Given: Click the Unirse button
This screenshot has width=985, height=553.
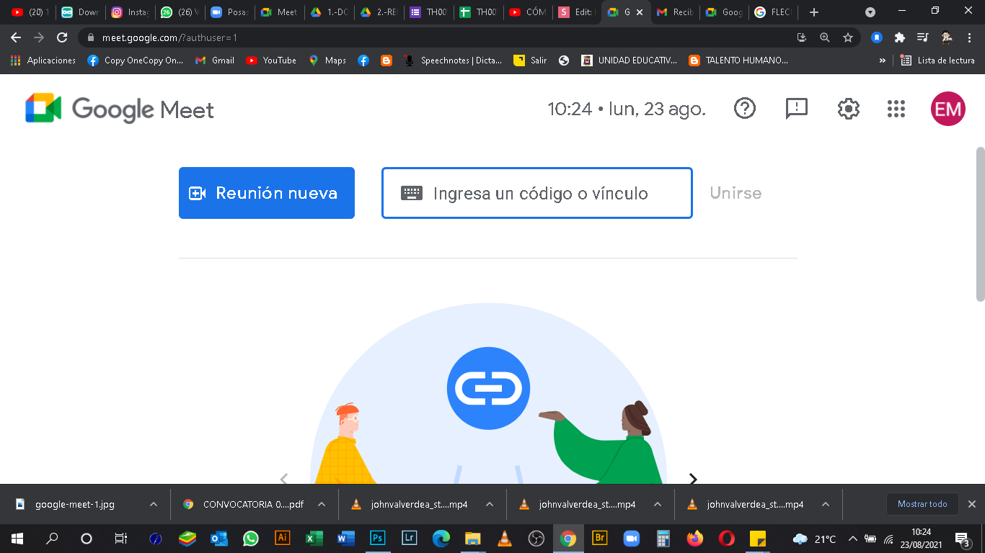Looking at the screenshot, I should tap(736, 193).
